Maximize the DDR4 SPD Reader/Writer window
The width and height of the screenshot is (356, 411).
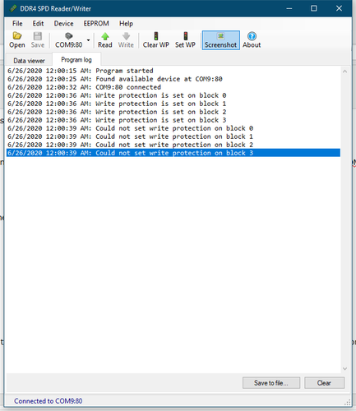pos(314,8)
